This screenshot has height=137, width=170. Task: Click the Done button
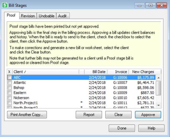pos(122,128)
